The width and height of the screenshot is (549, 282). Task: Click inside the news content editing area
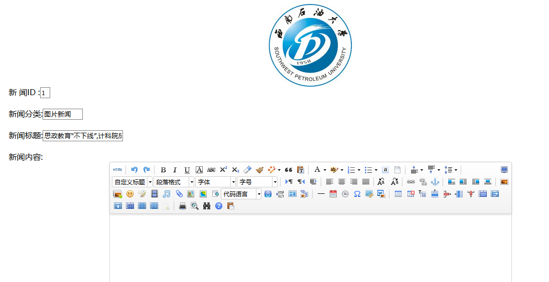[310, 248]
